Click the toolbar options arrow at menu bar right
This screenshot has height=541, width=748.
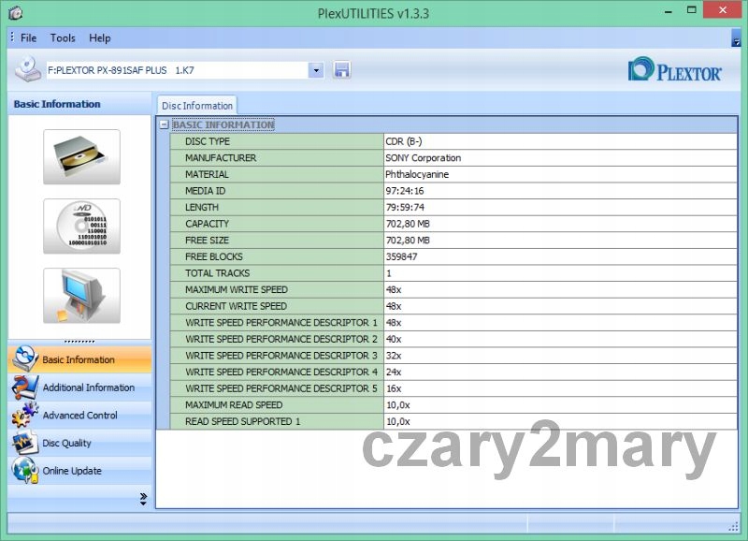[x=736, y=38]
